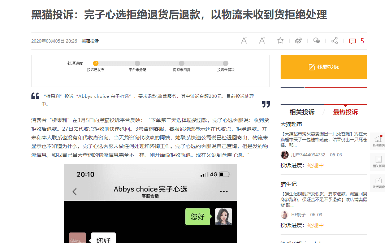
Task: Decrease article font size (A-)
Action: (244, 41)
